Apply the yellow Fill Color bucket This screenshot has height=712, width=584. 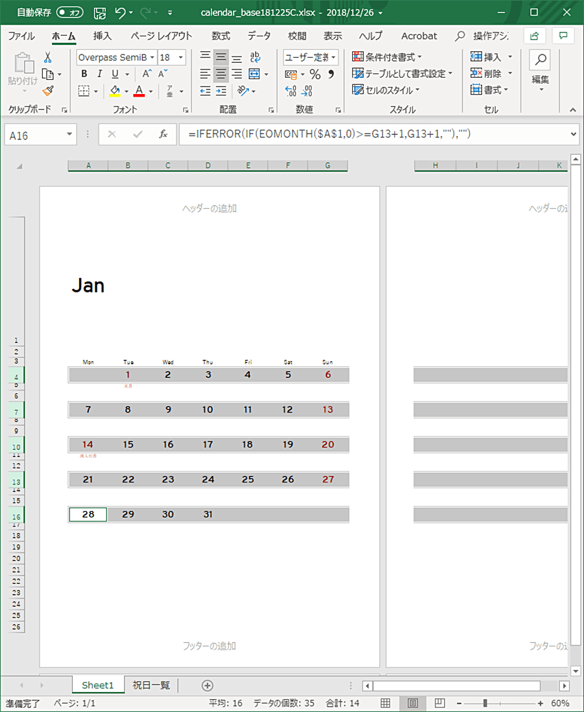114,91
